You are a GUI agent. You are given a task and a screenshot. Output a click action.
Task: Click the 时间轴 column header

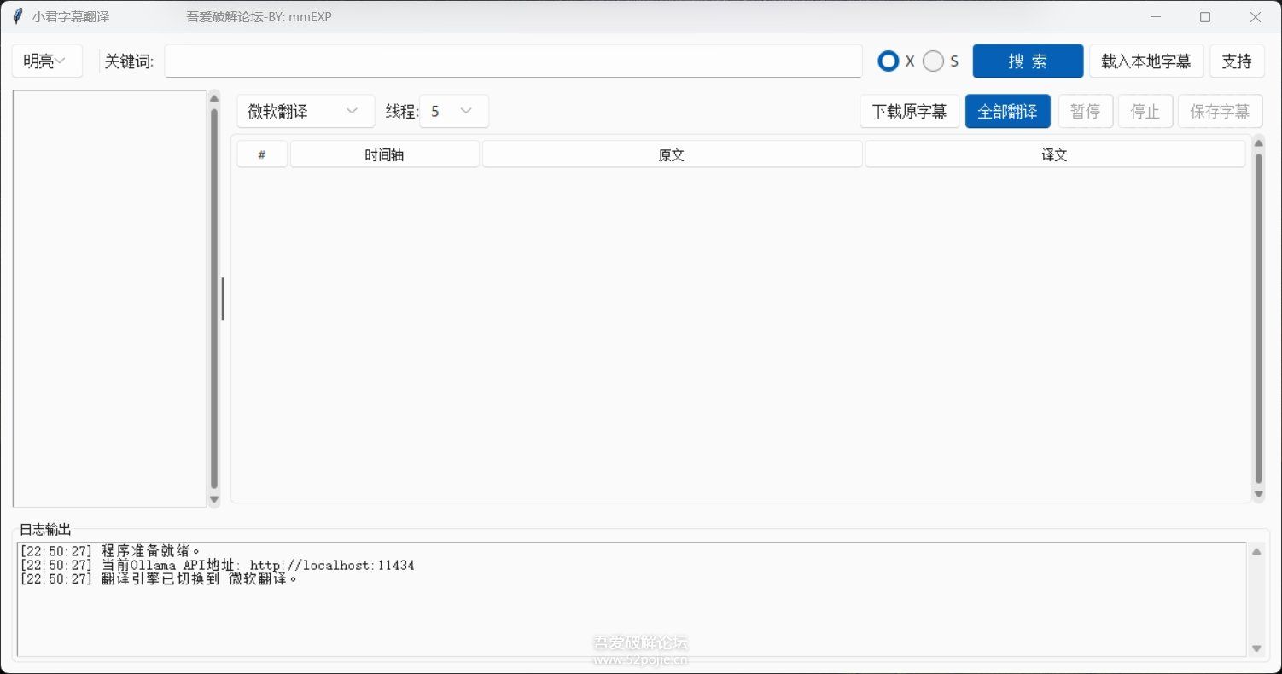384,154
